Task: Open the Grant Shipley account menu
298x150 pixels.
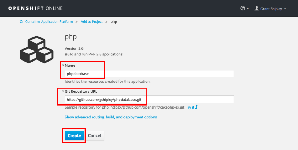Action: 271,9
